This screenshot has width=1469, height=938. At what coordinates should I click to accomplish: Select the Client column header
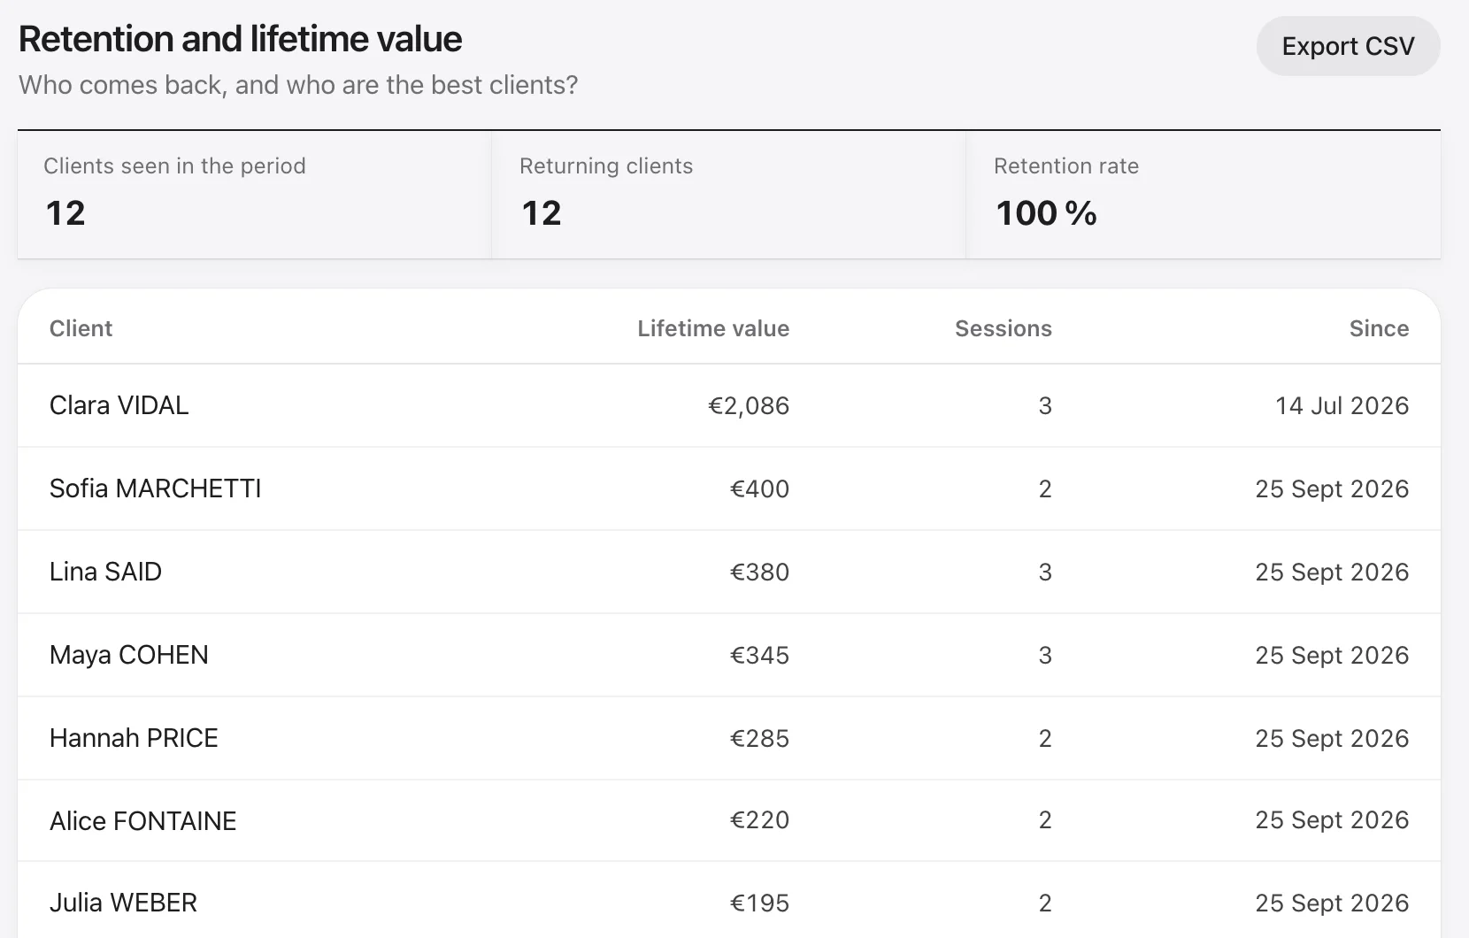coord(81,328)
